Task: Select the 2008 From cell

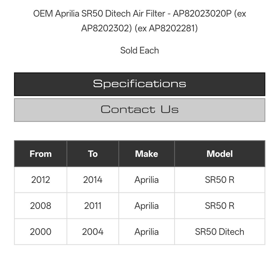Action: pos(40,206)
